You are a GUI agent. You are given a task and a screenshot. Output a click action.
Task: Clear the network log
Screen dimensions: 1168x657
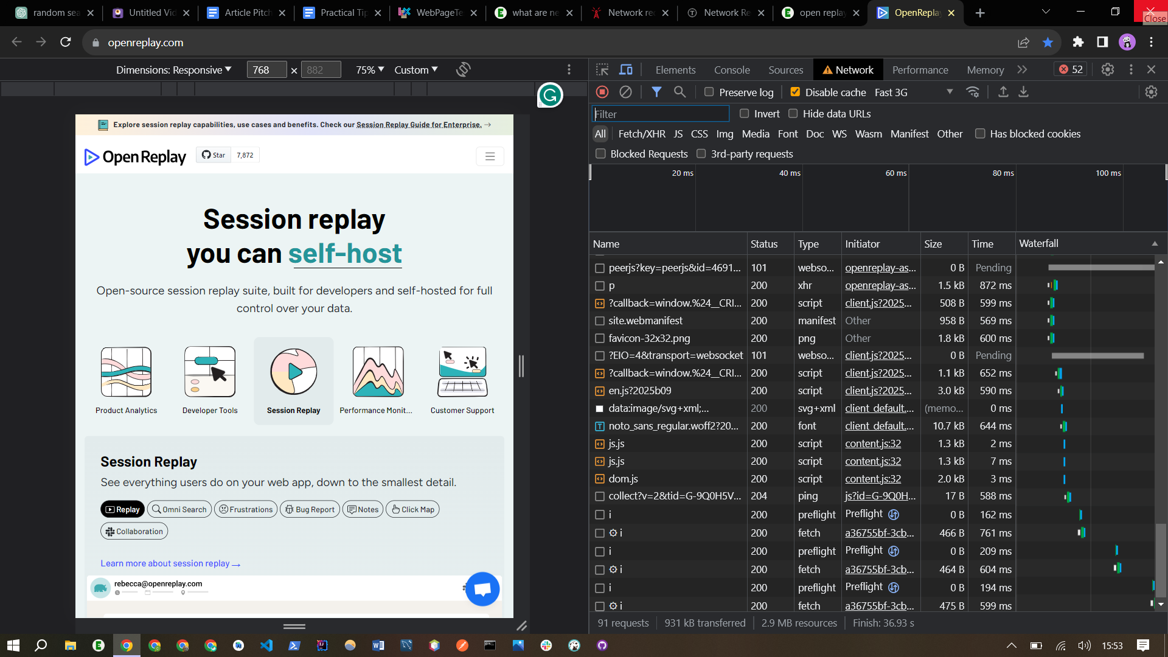pyautogui.click(x=625, y=92)
